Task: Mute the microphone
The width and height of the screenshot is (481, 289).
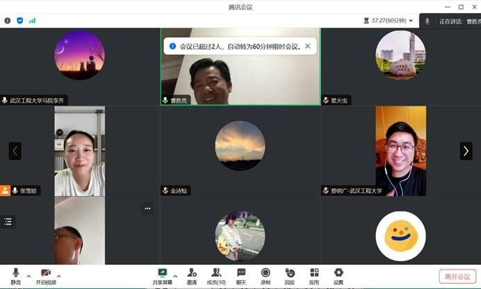Action: (x=15, y=274)
